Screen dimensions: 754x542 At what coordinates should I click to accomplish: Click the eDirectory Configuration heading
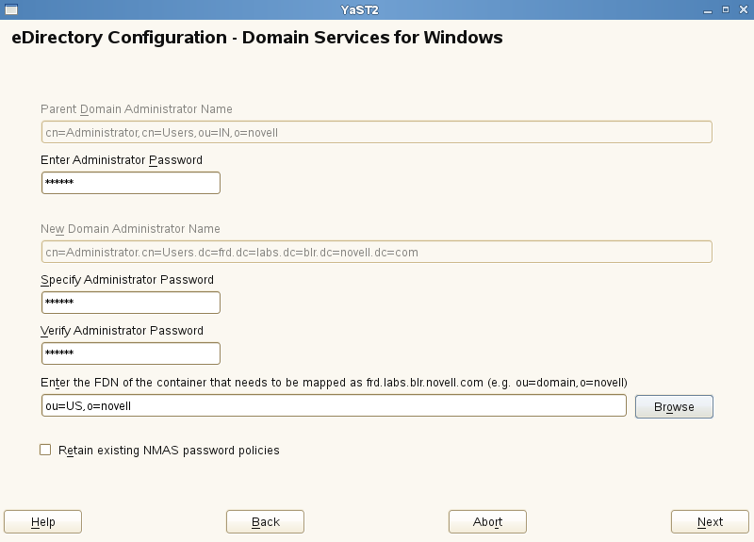coord(256,39)
